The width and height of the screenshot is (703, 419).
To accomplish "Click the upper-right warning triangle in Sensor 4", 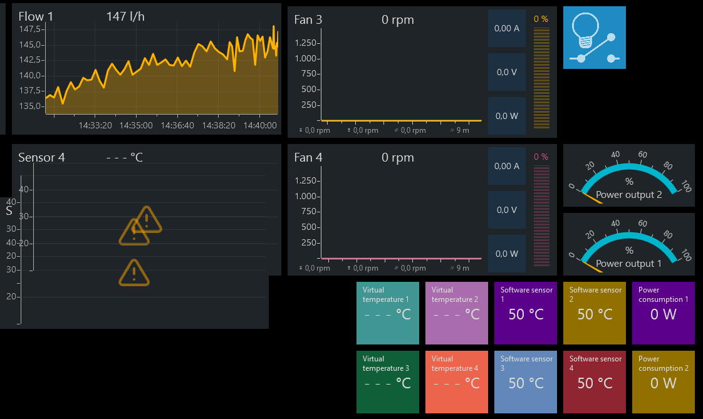I will point(147,220).
